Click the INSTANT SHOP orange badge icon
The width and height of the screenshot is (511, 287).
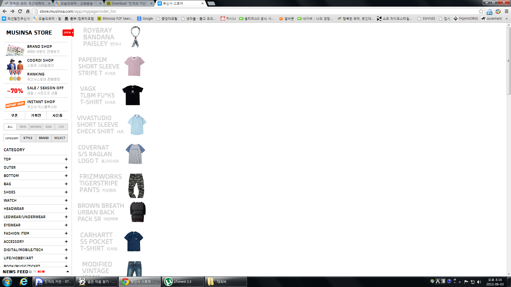coord(15,104)
